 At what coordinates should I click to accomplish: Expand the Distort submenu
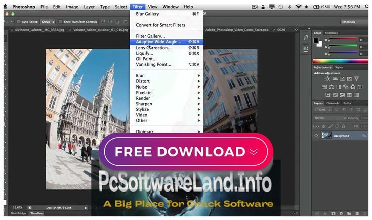167,81
